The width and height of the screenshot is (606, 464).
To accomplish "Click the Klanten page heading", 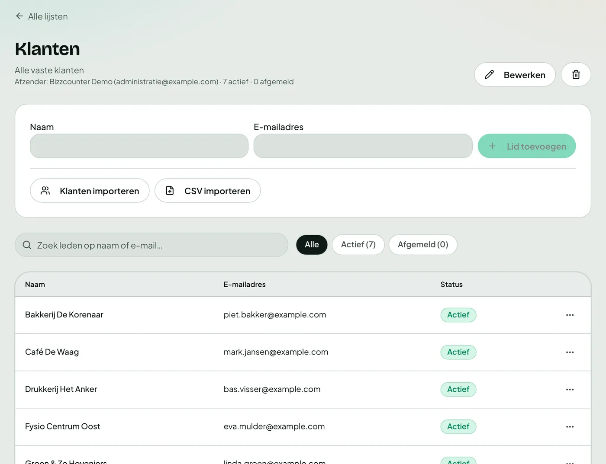I will pyautogui.click(x=47, y=49).
